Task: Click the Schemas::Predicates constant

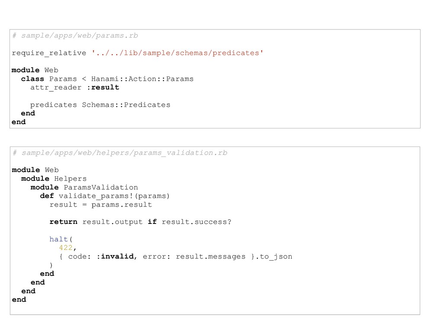Action: coord(126,105)
